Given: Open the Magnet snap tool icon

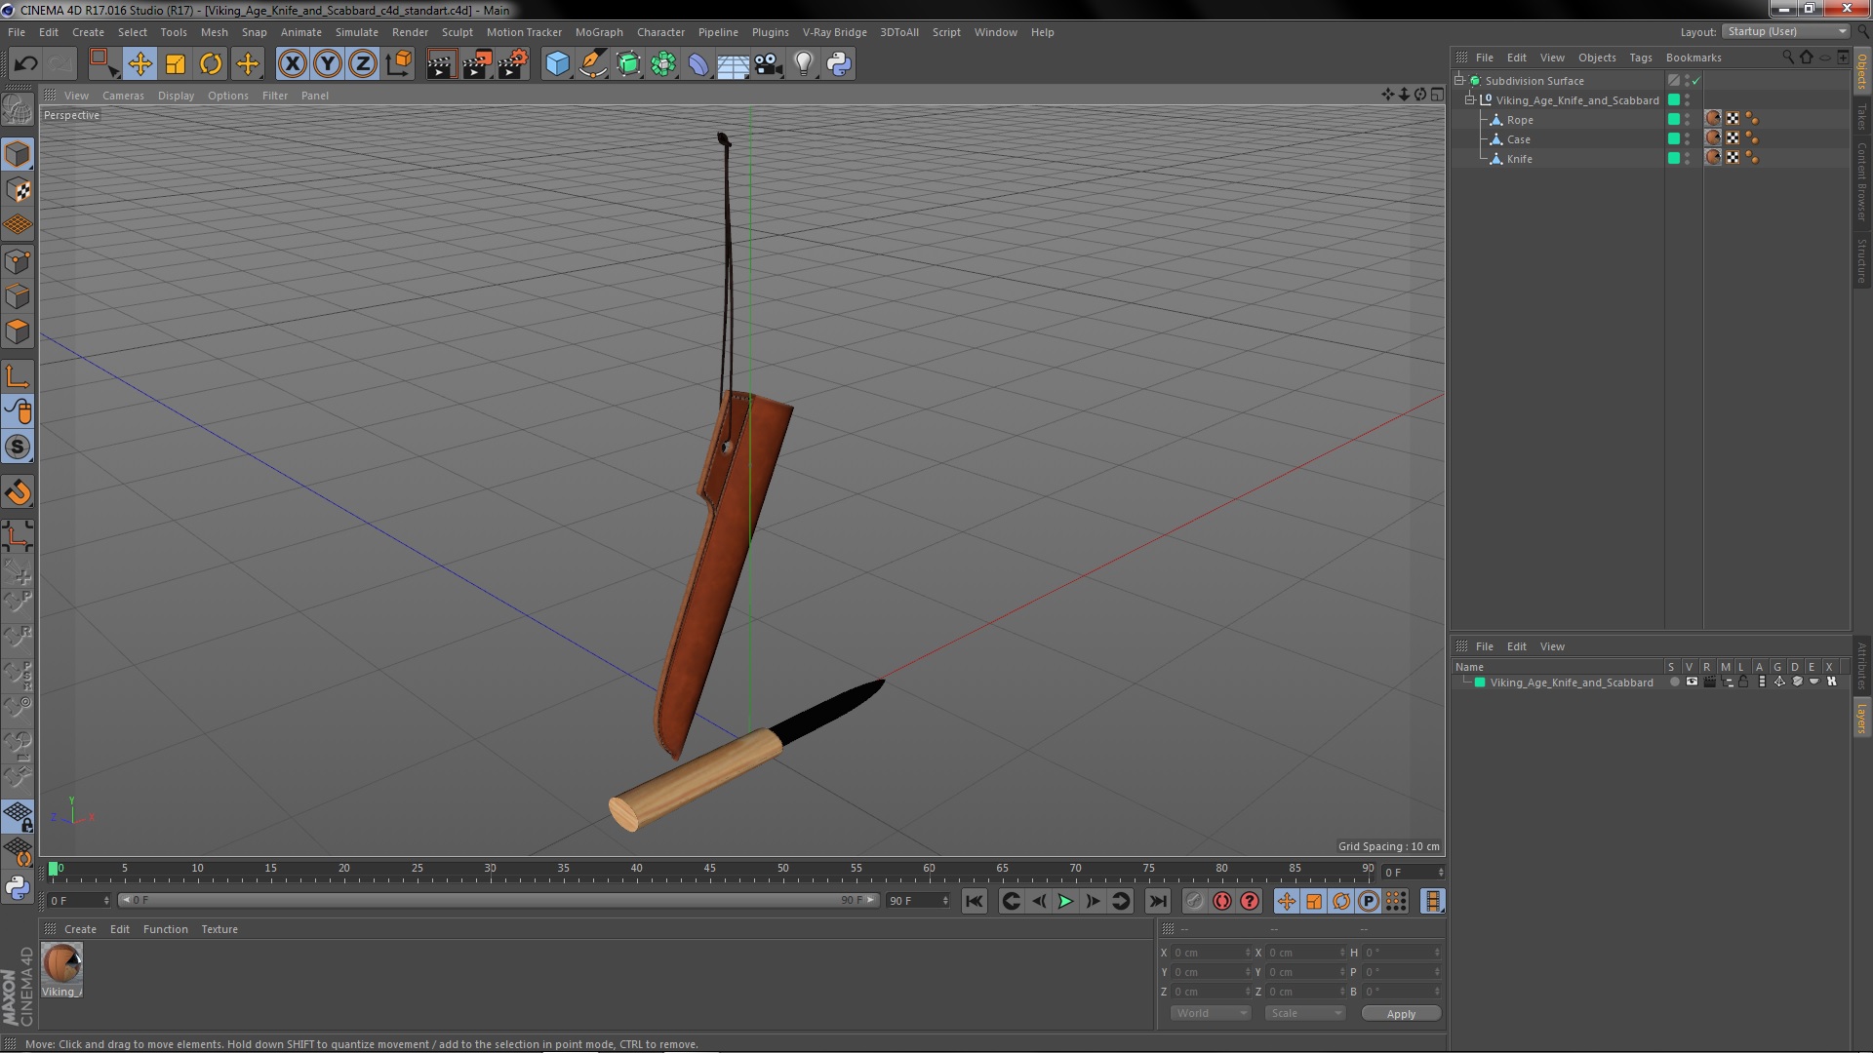Looking at the screenshot, I should click(18, 492).
